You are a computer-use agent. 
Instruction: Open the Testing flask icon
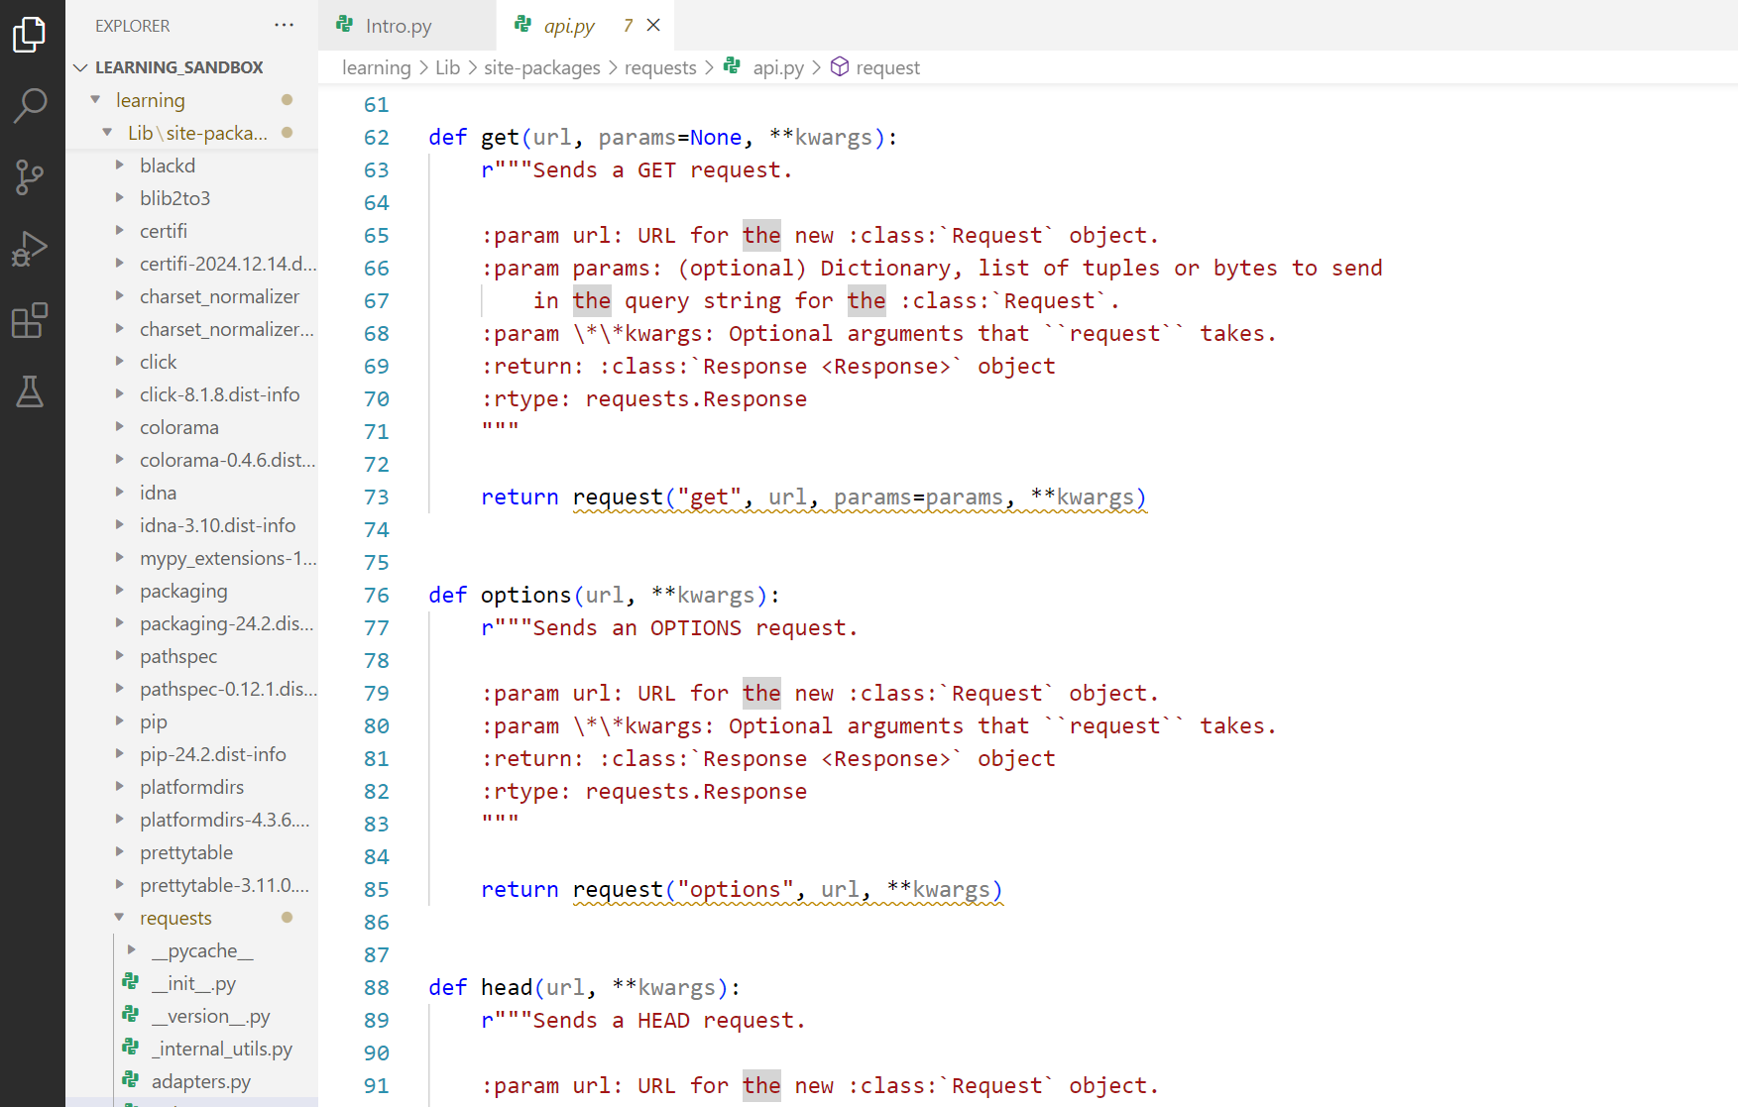[x=30, y=392]
